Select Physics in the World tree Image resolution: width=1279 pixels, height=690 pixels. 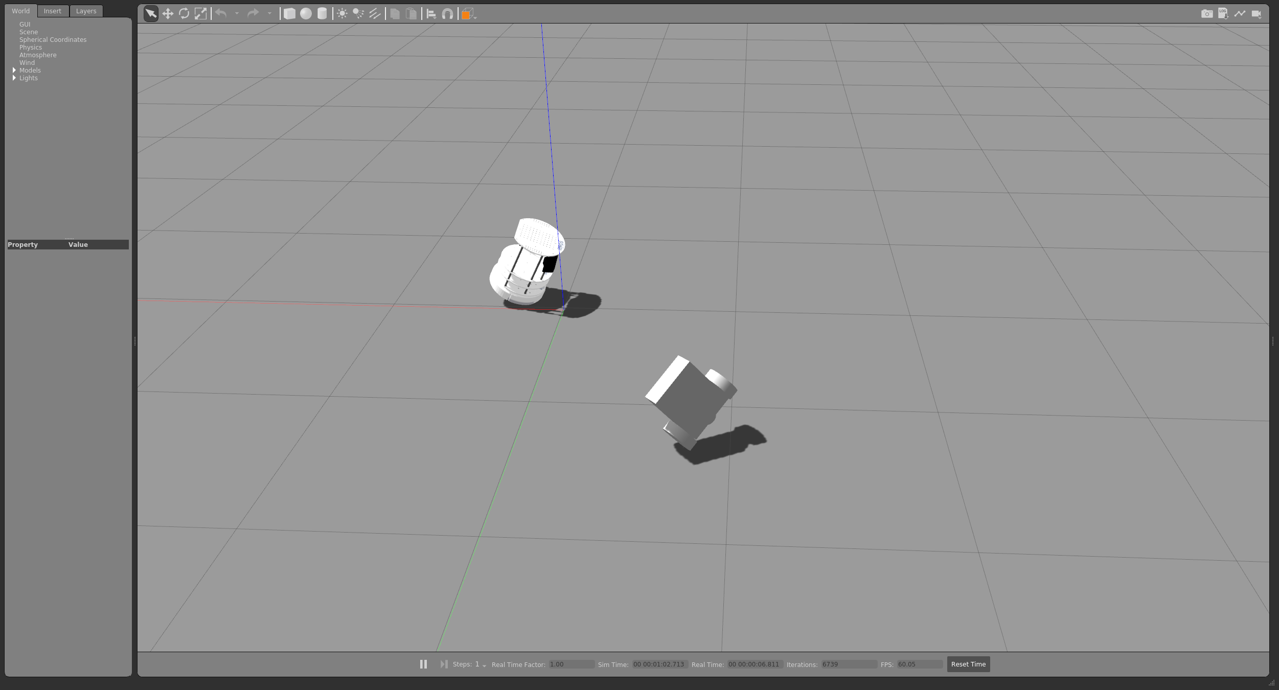pos(31,47)
